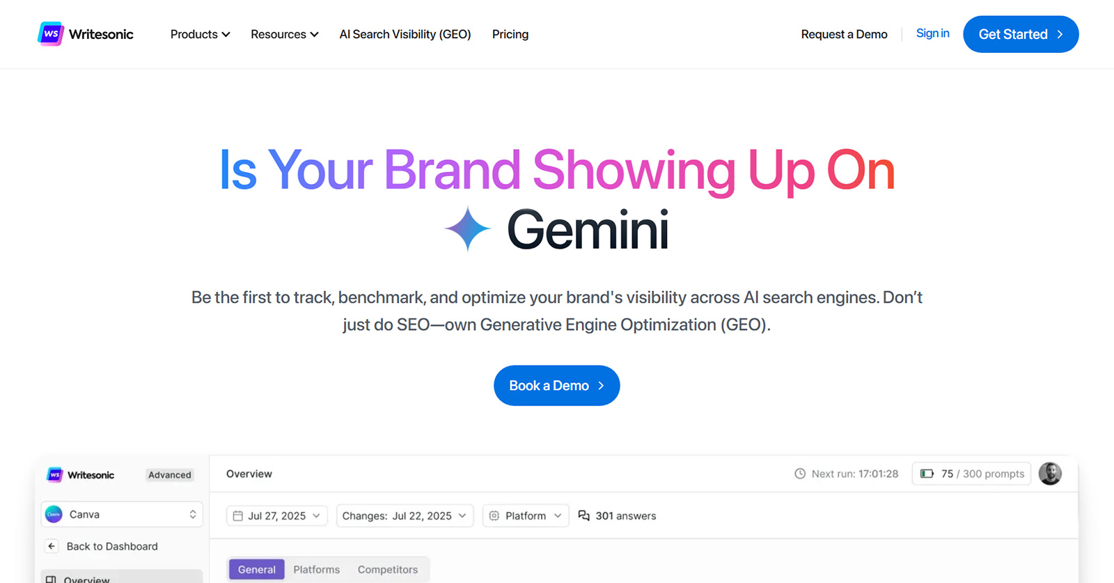Click the battery icon in prompts counter

(927, 474)
